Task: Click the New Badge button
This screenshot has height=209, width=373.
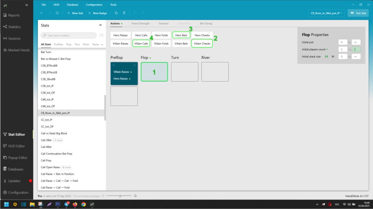Action: click(97, 13)
